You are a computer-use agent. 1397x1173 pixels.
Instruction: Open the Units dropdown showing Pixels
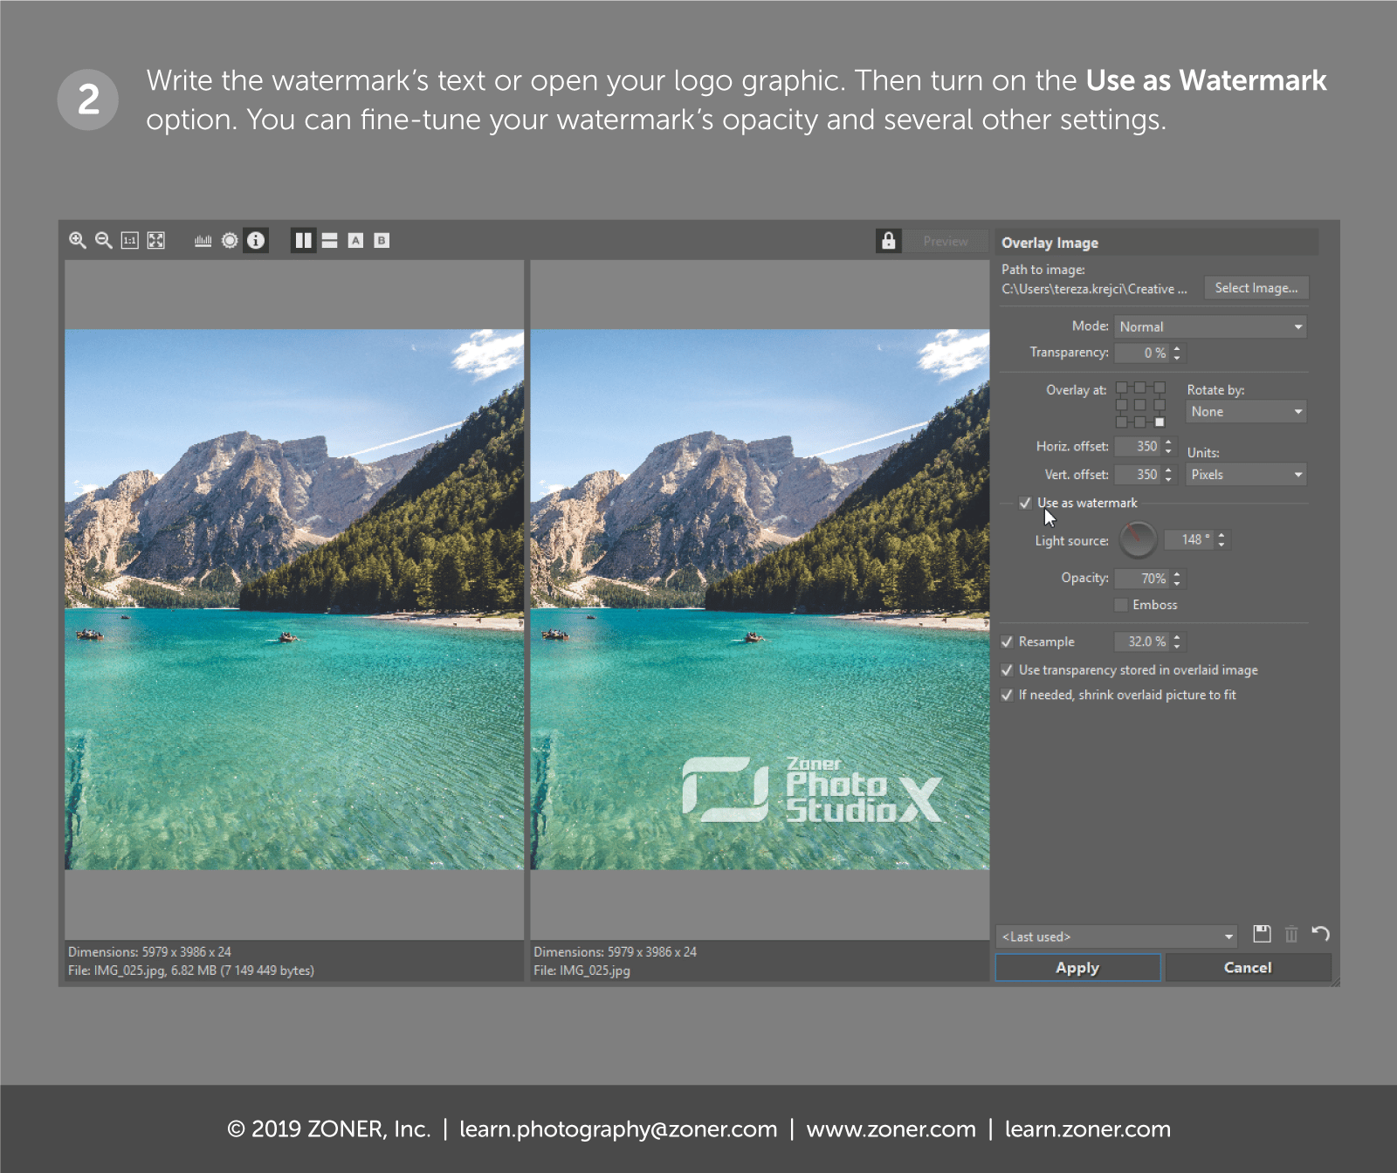coord(1245,475)
